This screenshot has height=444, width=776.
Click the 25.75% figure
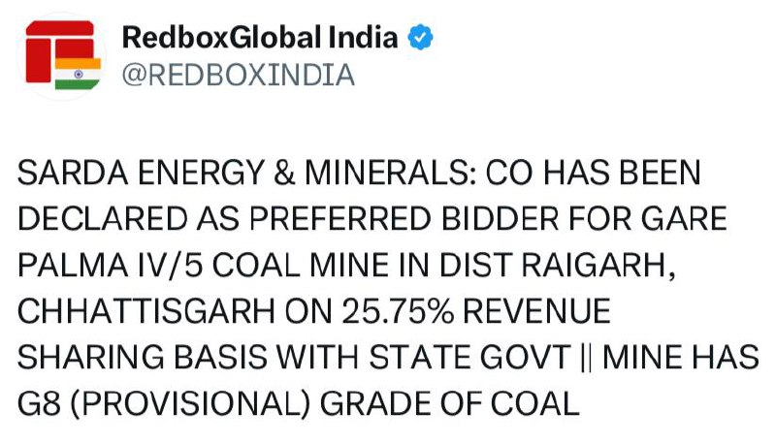click(x=398, y=311)
